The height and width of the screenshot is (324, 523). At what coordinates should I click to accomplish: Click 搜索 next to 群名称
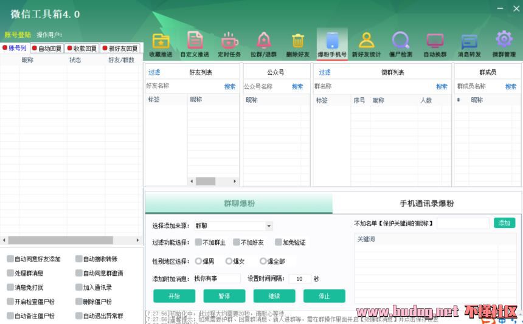(442, 86)
